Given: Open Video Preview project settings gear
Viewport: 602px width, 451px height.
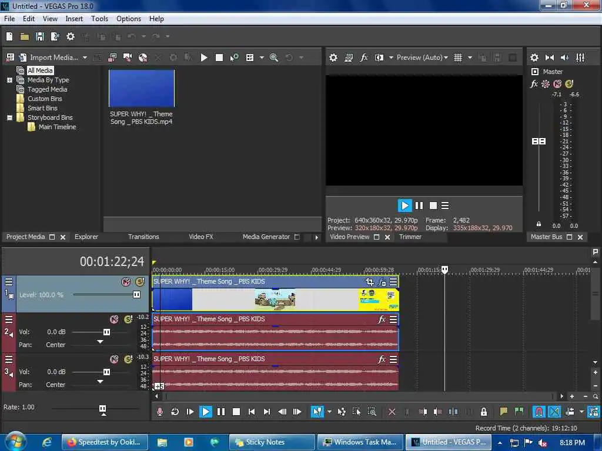Looking at the screenshot, I should [333, 58].
